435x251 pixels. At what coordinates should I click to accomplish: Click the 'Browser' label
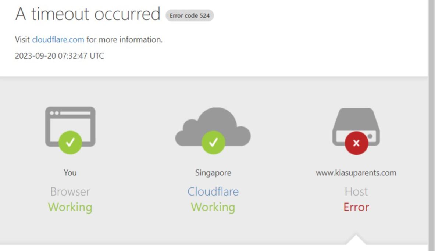click(70, 191)
